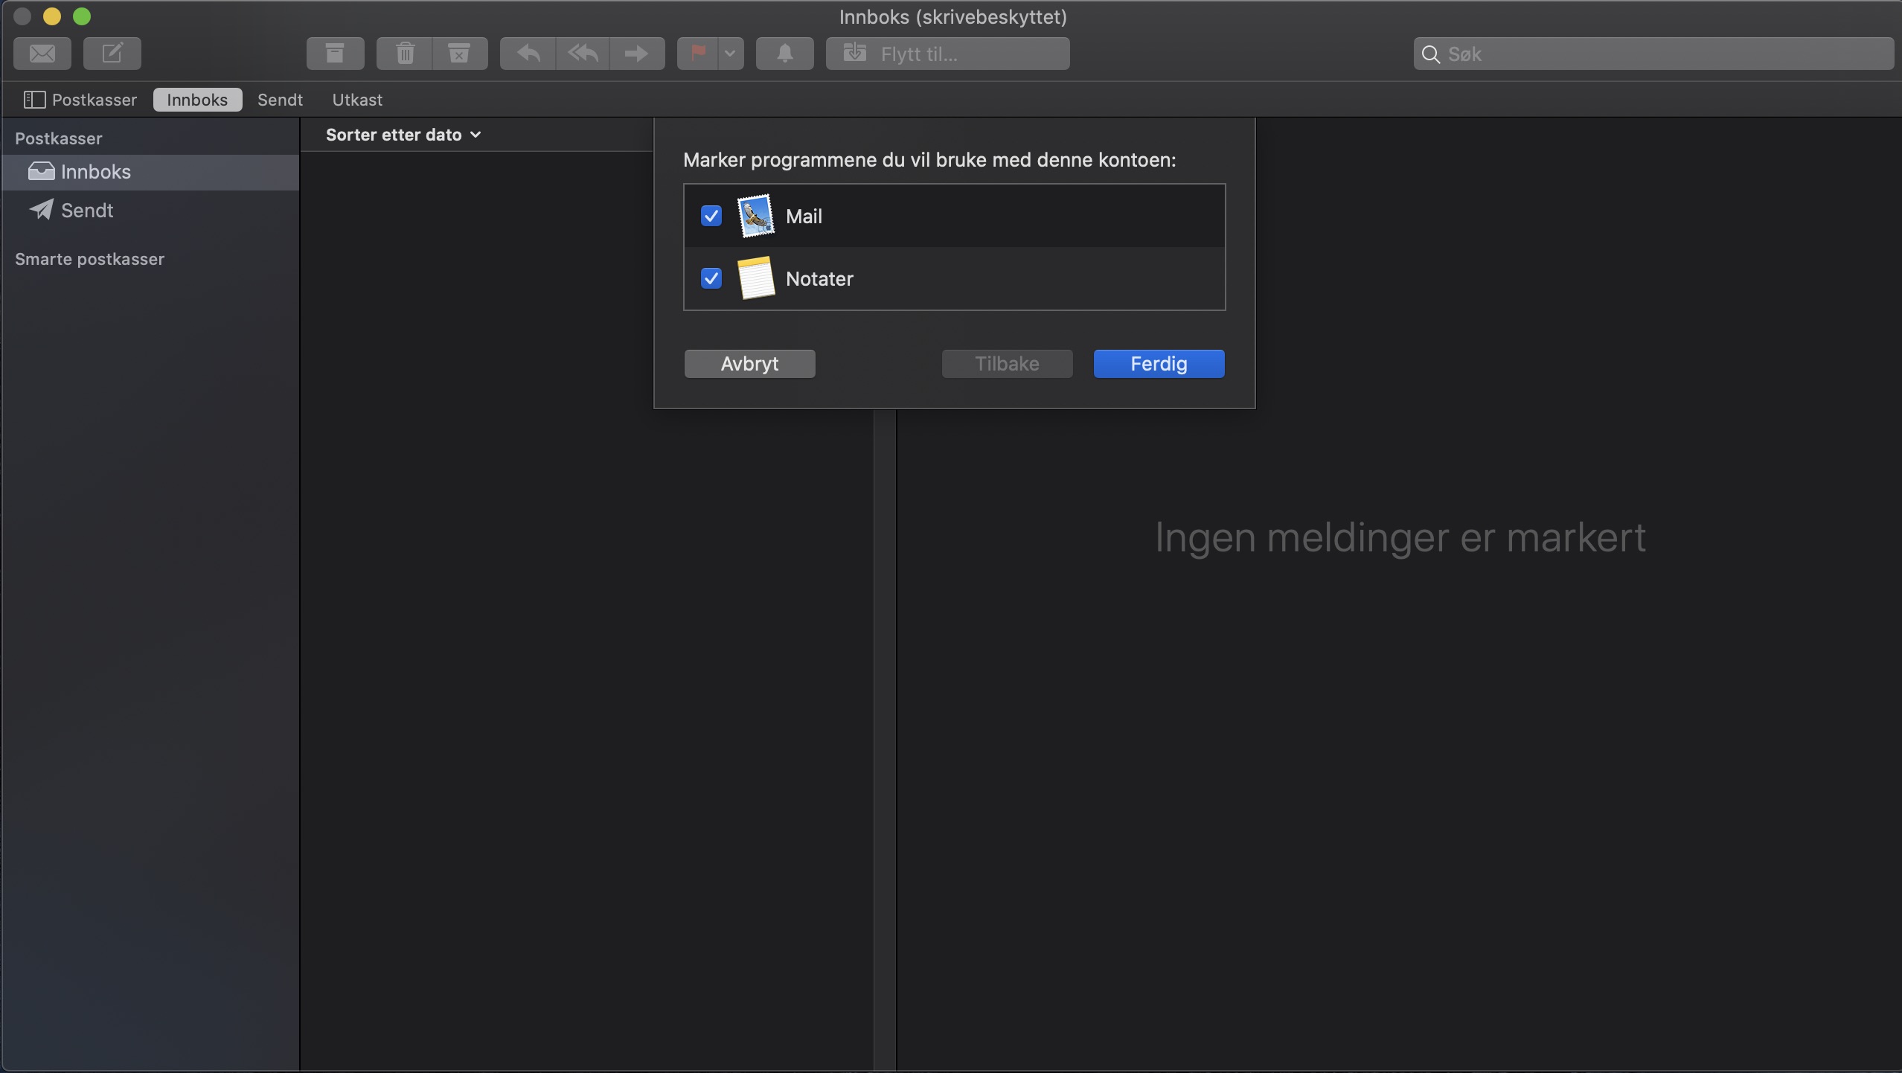The image size is (1902, 1073).
Task: Select the Innboks favorites tab
Action: (197, 100)
